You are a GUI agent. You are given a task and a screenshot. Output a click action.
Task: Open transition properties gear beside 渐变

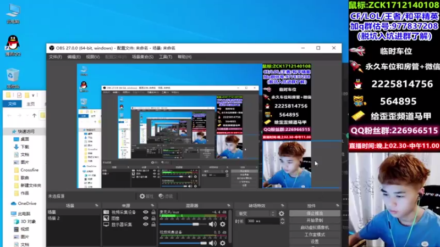click(x=282, y=214)
